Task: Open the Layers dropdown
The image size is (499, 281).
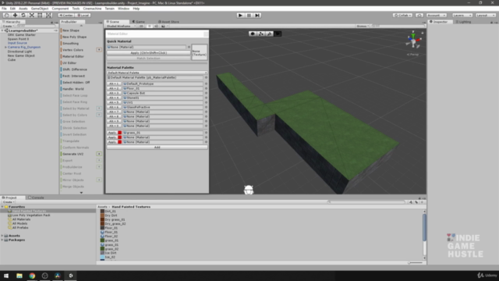Action: (462, 16)
